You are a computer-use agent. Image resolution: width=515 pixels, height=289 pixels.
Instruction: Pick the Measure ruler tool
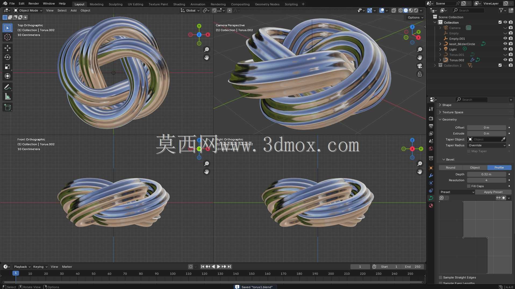(8, 97)
